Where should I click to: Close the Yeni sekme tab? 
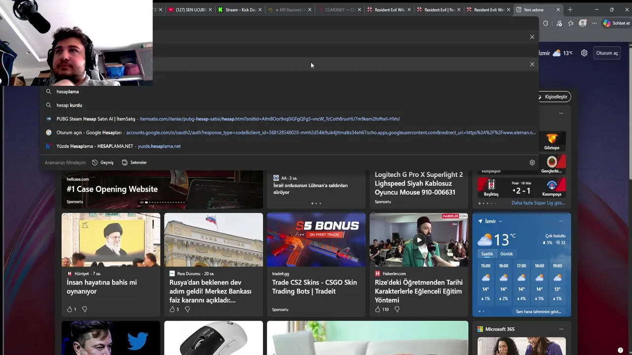[x=558, y=10]
